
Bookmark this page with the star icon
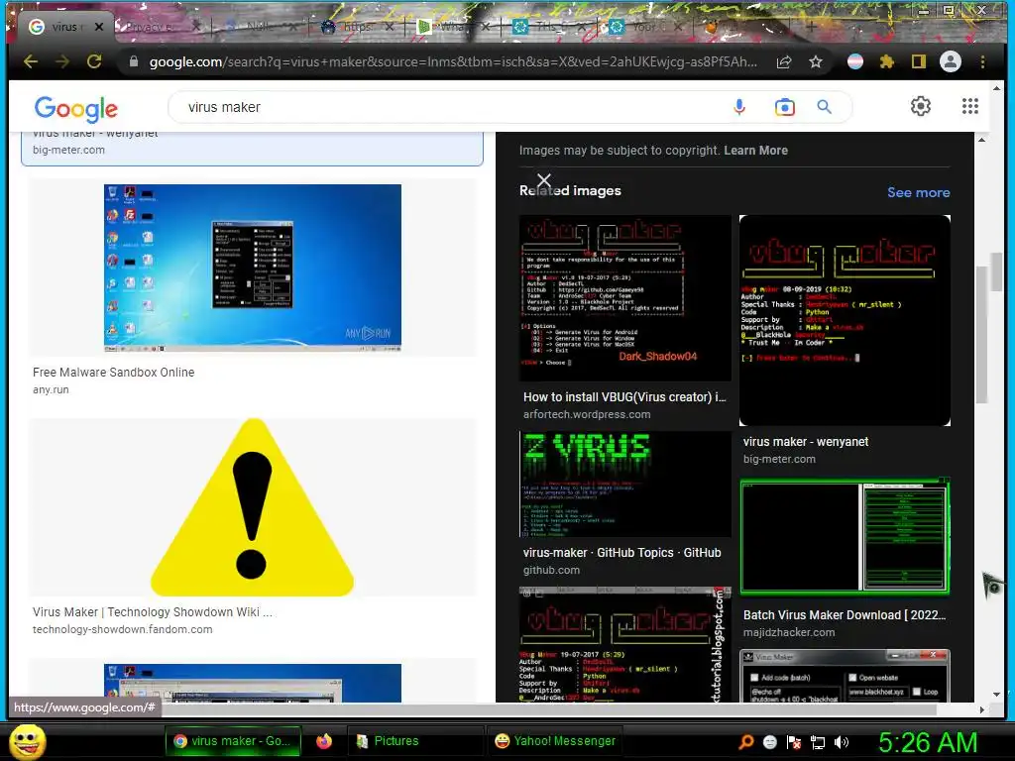pyautogui.click(x=816, y=62)
